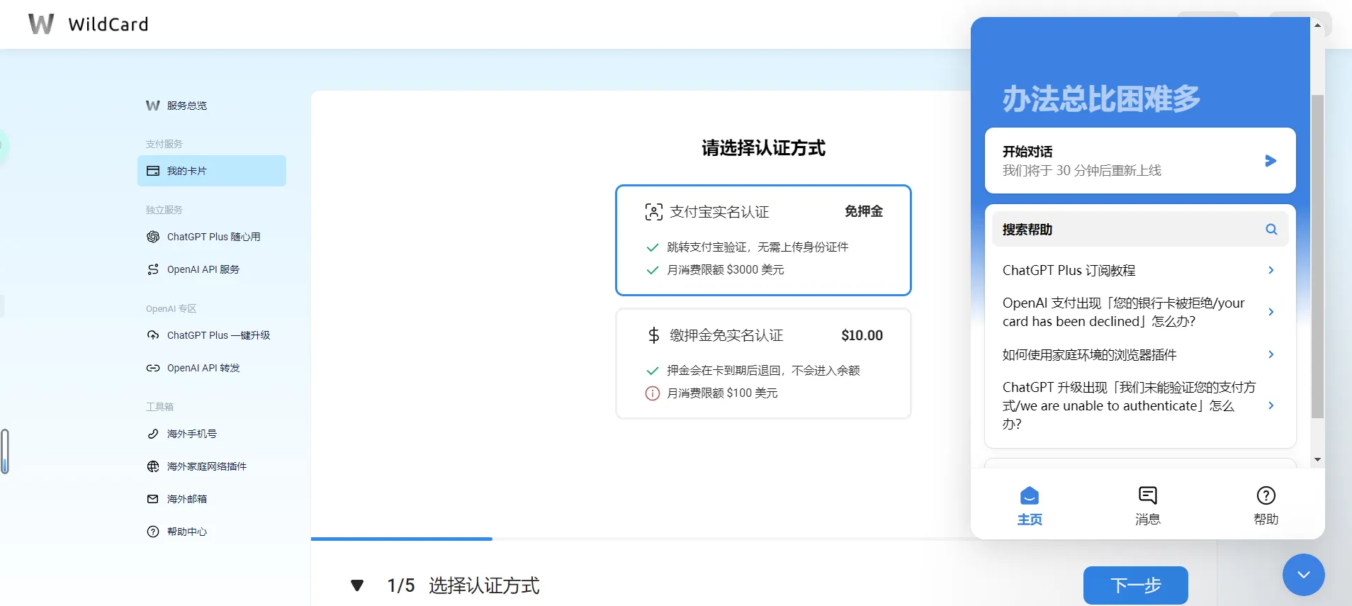Select 缴押金免实名认证 $10.00 option
1352x606 pixels.
pos(763,364)
